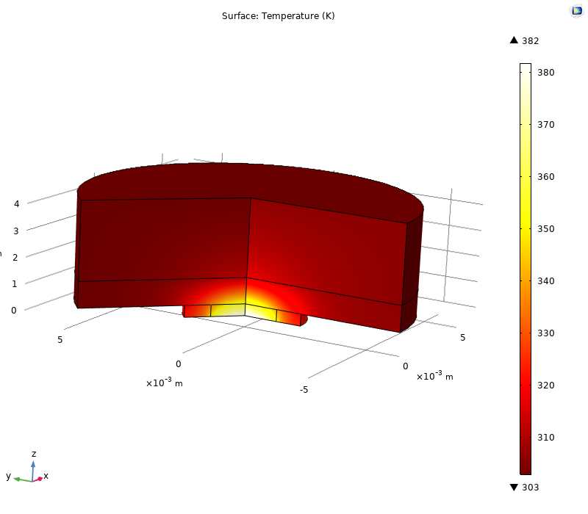
Task: Click the 340 tick label on the color legend
Action: point(545,280)
